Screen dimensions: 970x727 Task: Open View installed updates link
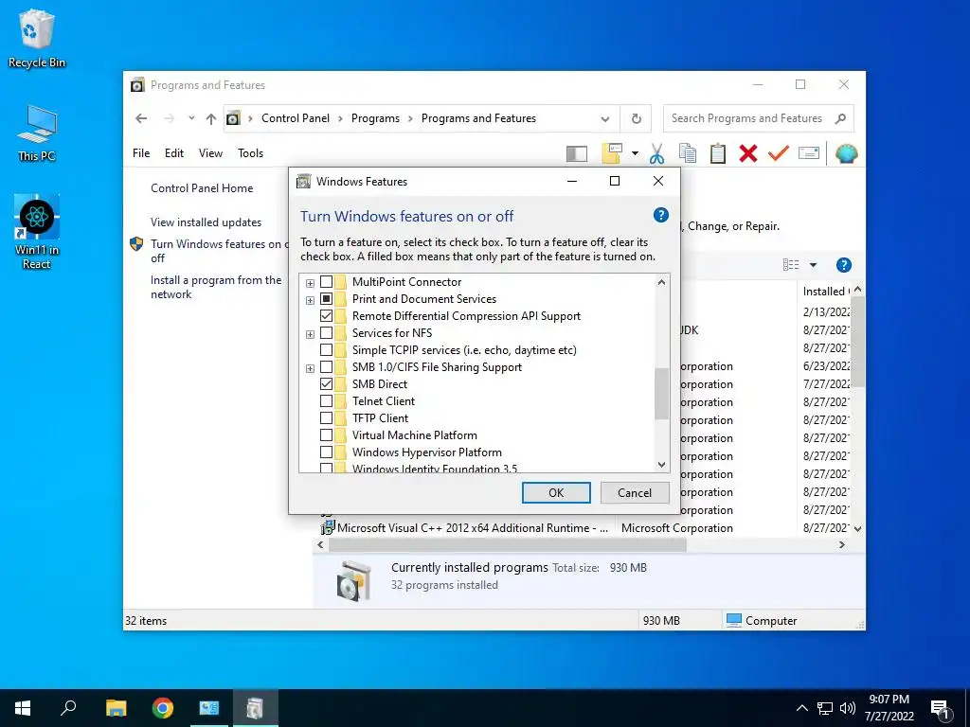pyautogui.click(x=206, y=222)
